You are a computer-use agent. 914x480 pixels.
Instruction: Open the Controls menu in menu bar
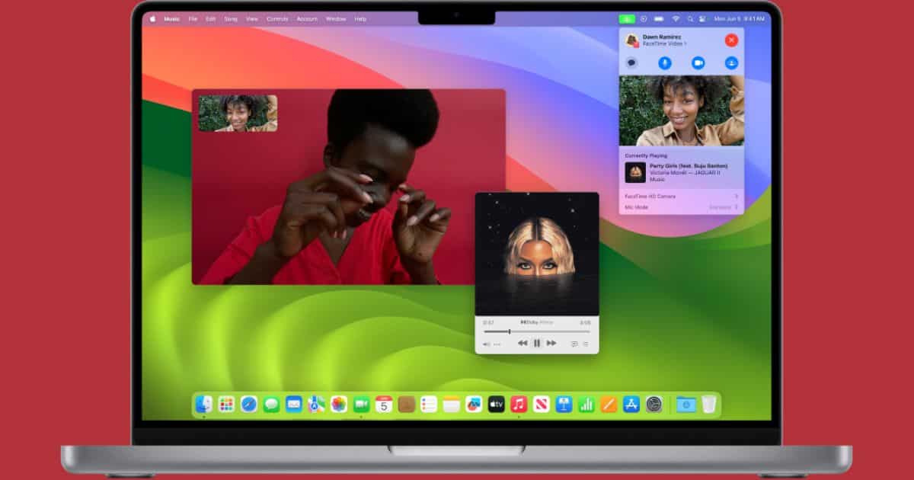coord(277,18)
